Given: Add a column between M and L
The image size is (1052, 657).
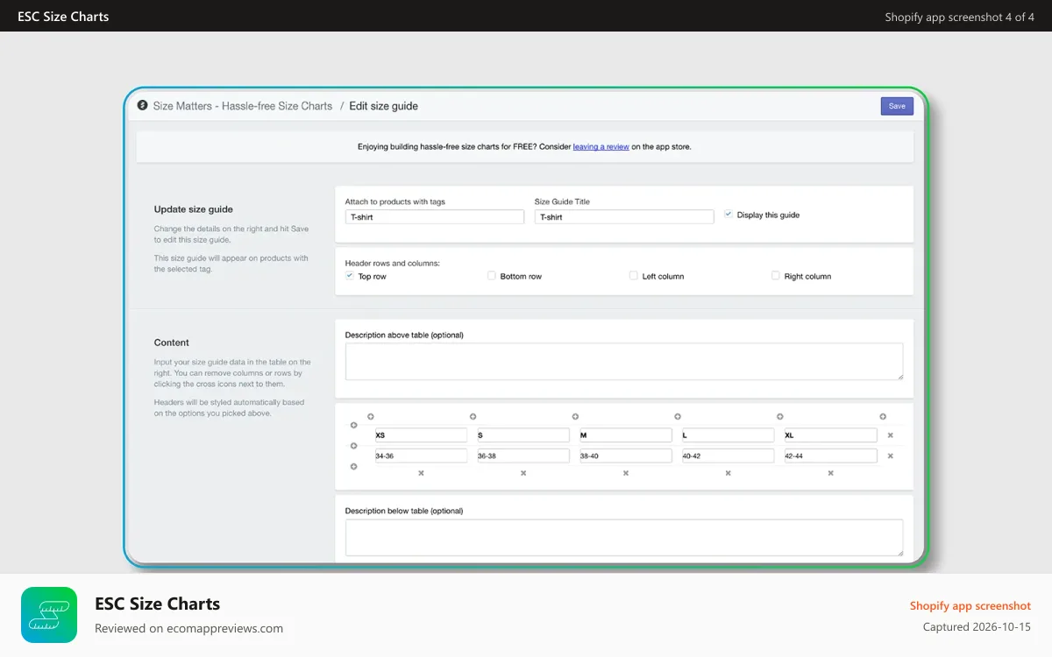Looking at the screenshot, I should pos(678,417).
